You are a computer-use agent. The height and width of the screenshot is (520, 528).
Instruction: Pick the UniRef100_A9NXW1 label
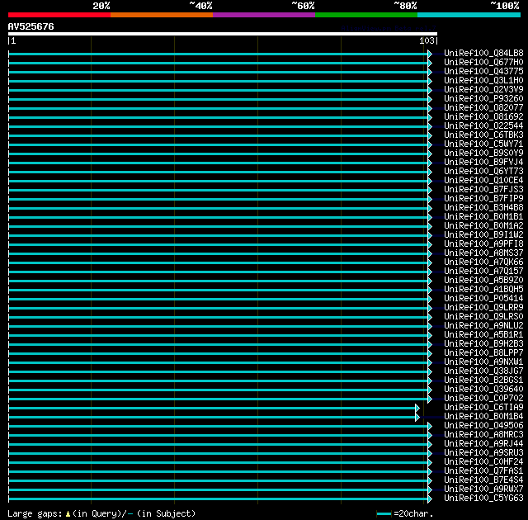483,362
